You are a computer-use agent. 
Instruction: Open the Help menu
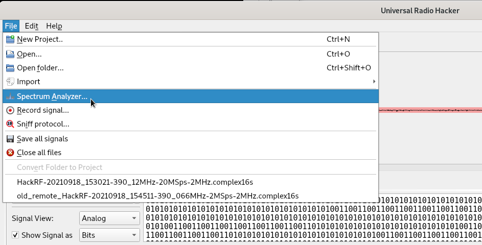[54, 26]
